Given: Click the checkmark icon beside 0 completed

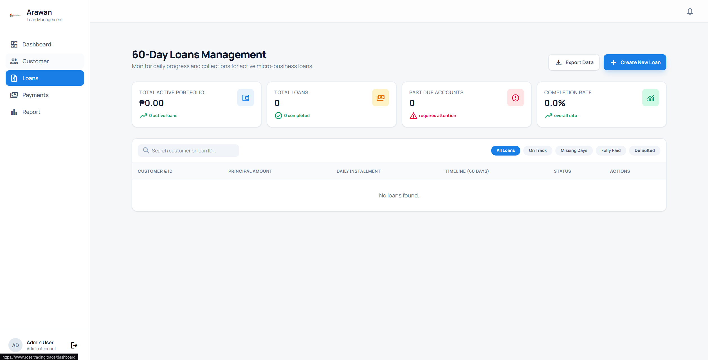Looking at the screenshot, I should [278, 116].
